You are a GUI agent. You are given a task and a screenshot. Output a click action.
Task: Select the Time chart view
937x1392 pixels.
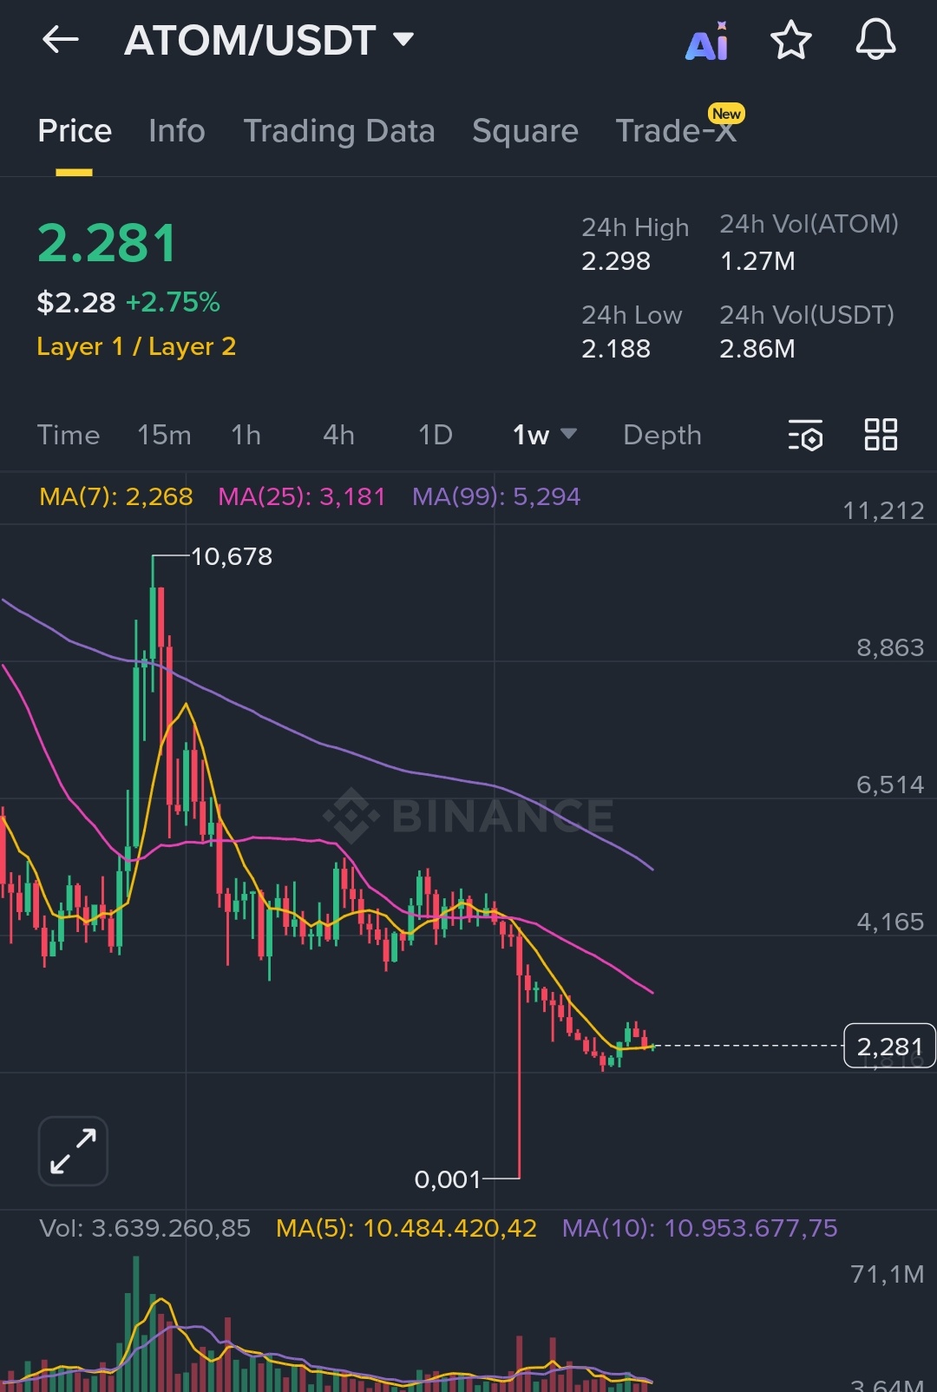coord(69,435)
